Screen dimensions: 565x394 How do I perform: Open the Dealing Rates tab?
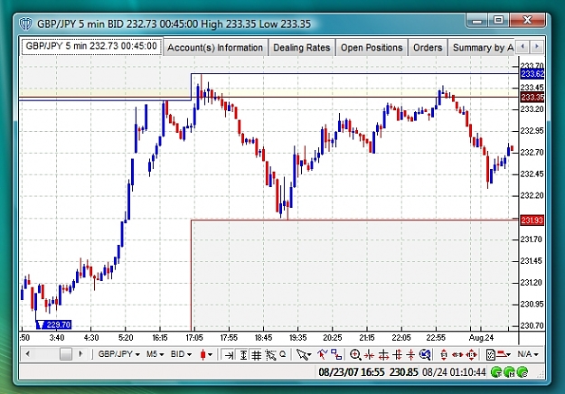pos(302,48)
